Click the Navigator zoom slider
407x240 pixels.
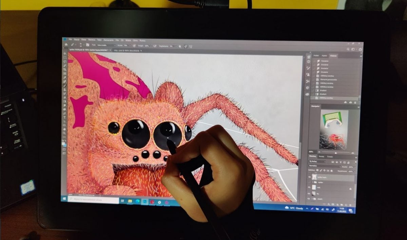pos(335,152)
